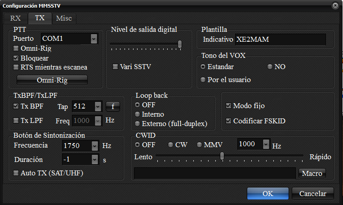Select Loop back Interno option
Image resolution: width=343 pixels, height=205 pixels.
click(x=138, y=114)
